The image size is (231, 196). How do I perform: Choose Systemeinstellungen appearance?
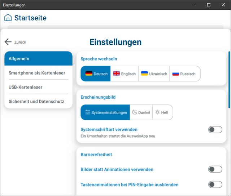point(105,112)
